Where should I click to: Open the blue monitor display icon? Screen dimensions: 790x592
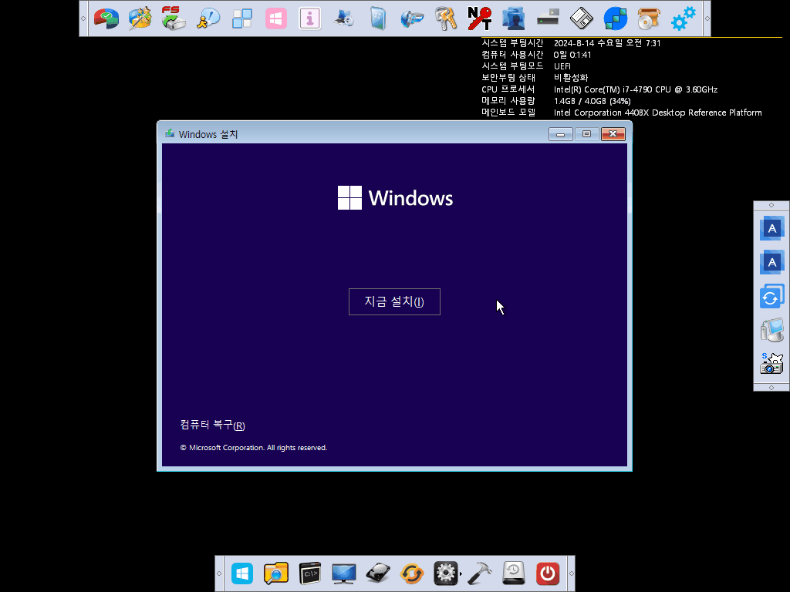[344, 573]
